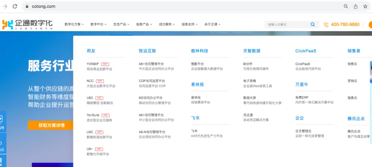Open 服务云 product link

click(x=352, y=98)
